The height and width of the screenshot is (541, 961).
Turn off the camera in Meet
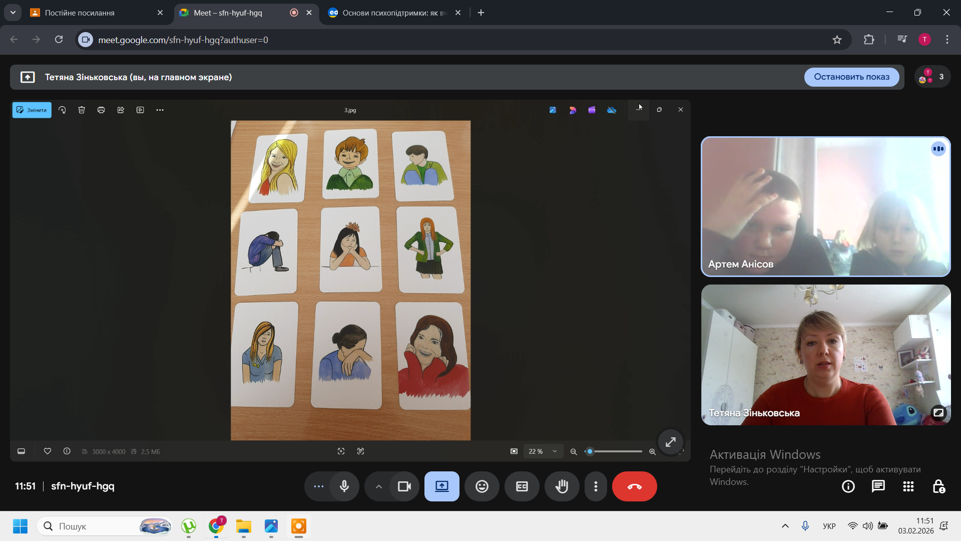point(404,486)
